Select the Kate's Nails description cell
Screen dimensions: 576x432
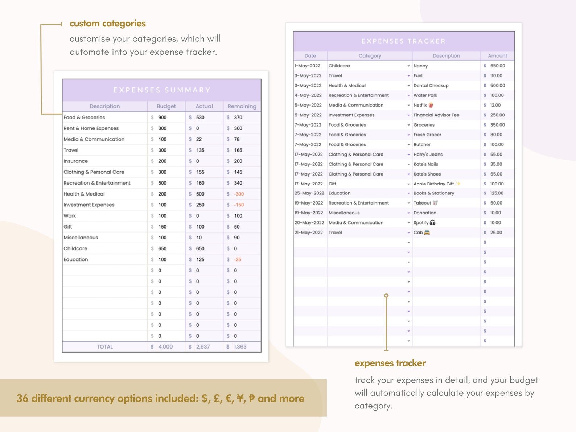click(446, 164)
